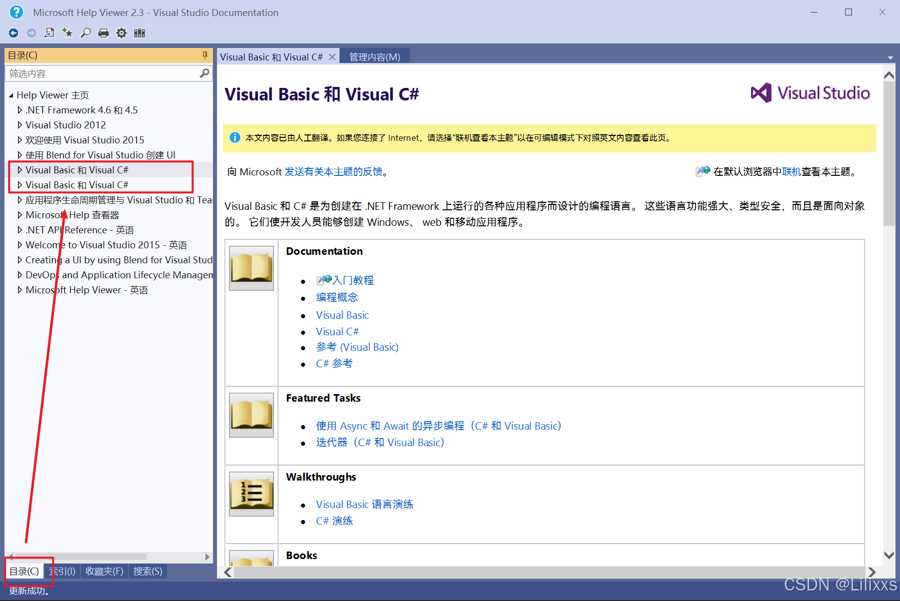This screenshot has width=900, height=601.
Task: Expand Welcome to Visual Studio 2015 - 英语 node
Action: pos(20,245)
